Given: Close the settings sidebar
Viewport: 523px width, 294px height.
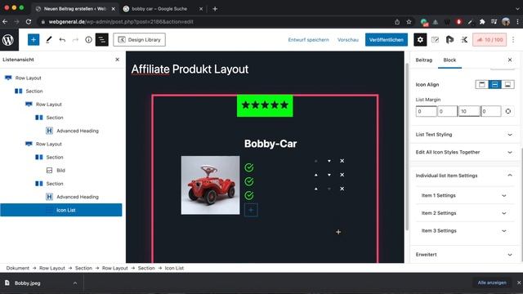Looking at the screenshot, I should (x=510, y=60).
